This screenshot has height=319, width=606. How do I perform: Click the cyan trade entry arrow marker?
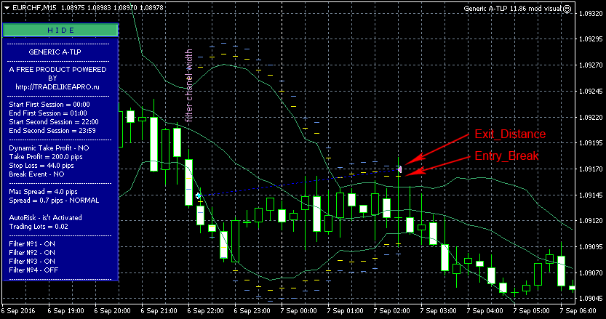(199, 195)
